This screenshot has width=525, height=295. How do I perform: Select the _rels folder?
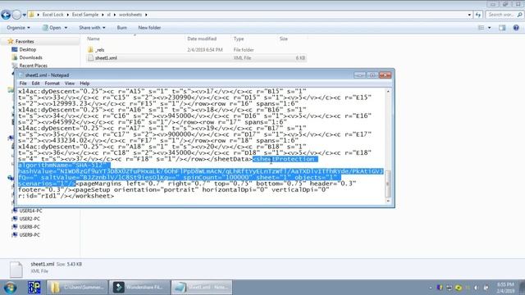click(100, 50)
